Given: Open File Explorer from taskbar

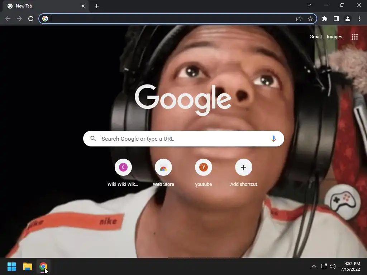Looking at the screenshot, I should [x=27, y=266].
